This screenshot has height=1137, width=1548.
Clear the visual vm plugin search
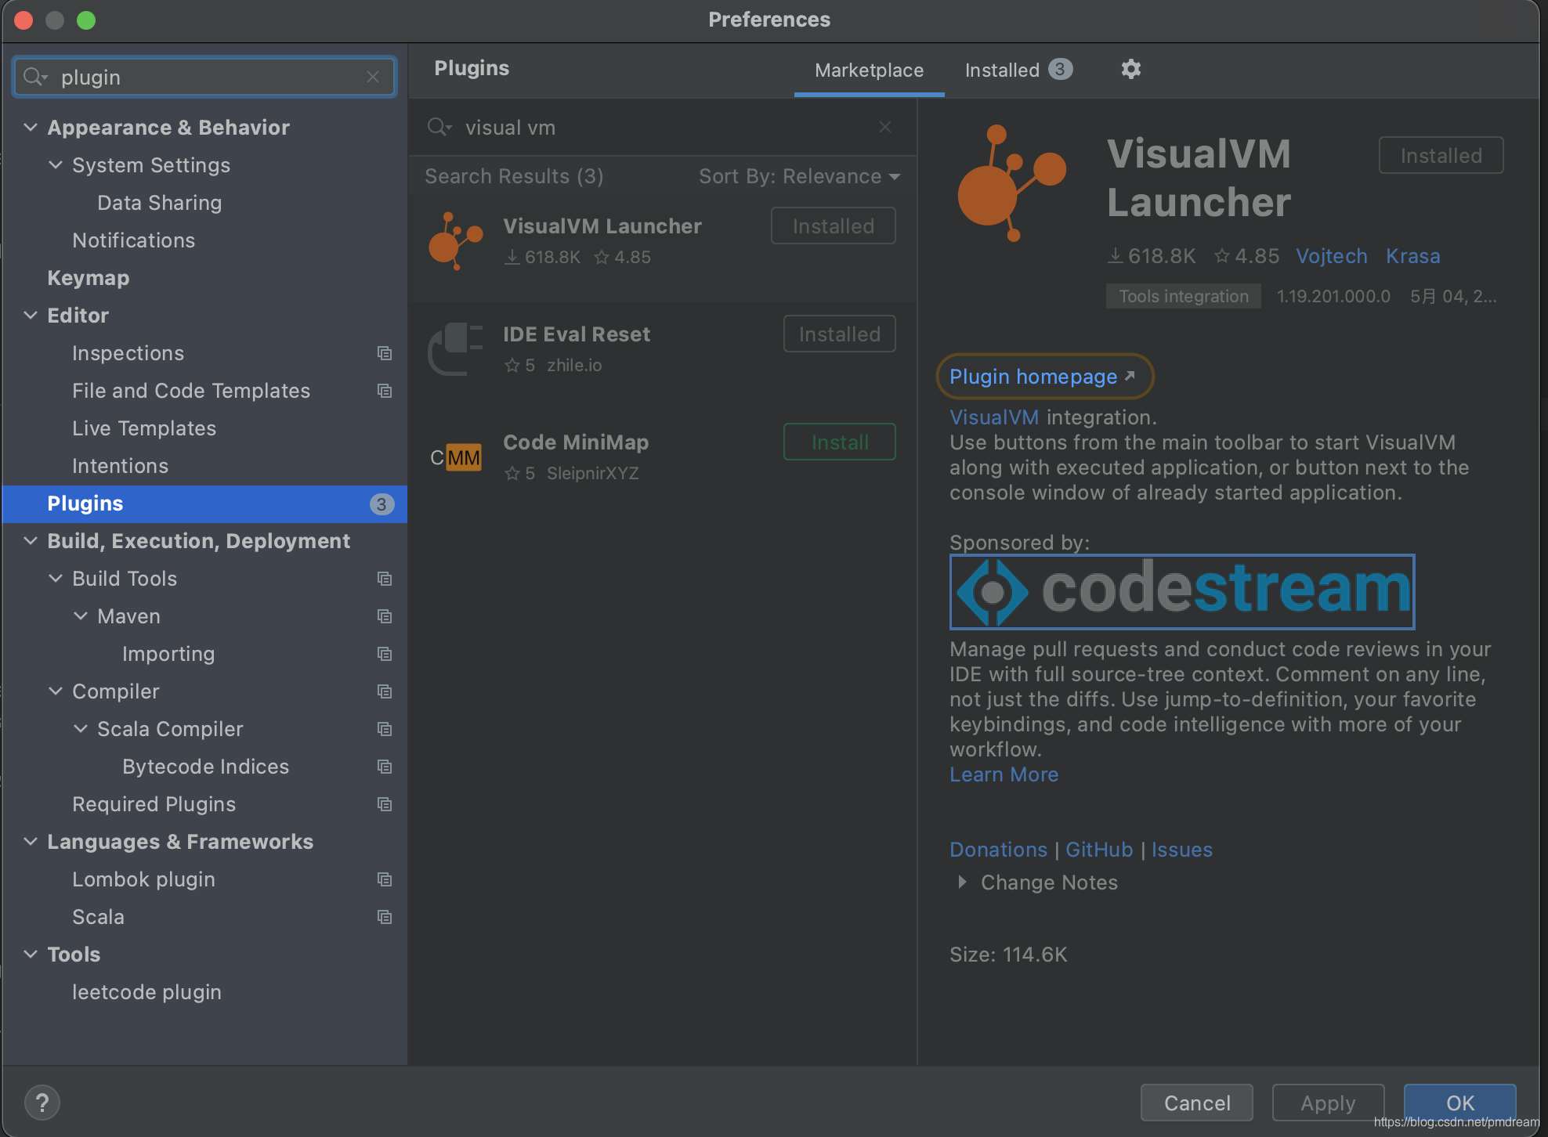pyautogui.click(x=885, y=128)
